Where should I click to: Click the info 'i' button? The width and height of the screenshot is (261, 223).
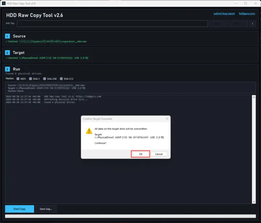[252, 24]
